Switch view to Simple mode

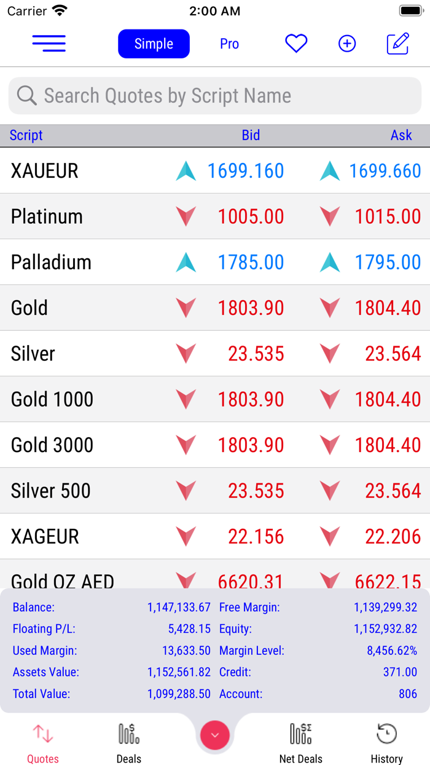point(154,43)
